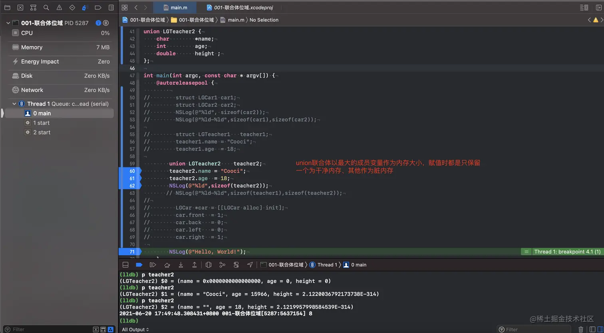
Task: Step over the current line
Action: click(167, 265)
